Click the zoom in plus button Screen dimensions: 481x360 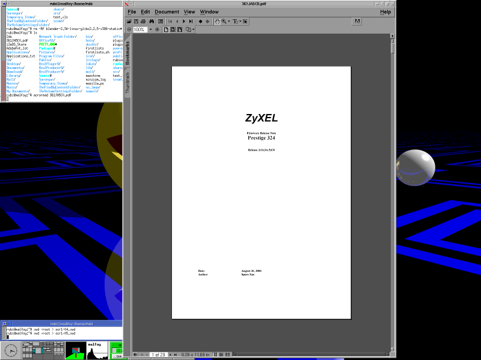(x=157, y=29)
